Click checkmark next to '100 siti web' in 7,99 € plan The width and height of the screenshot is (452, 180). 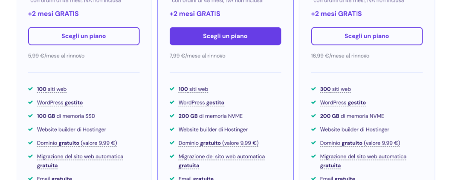click(172, 89)
